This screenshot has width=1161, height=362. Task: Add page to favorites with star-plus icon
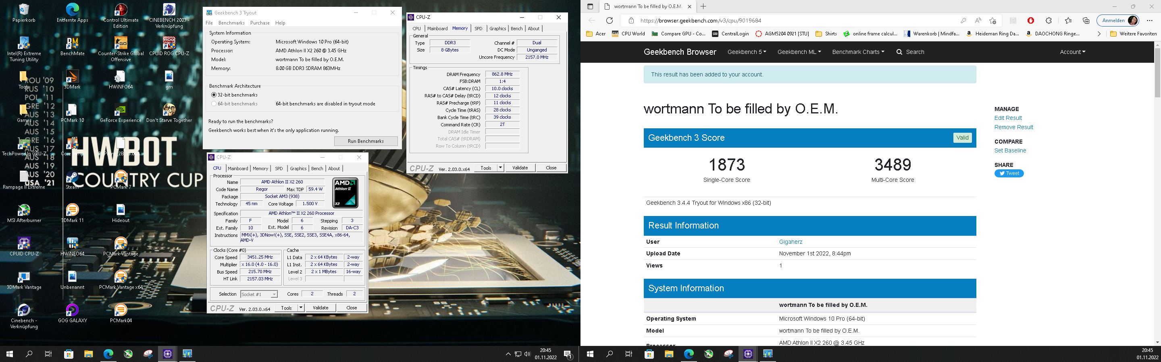tap(992, 21)
